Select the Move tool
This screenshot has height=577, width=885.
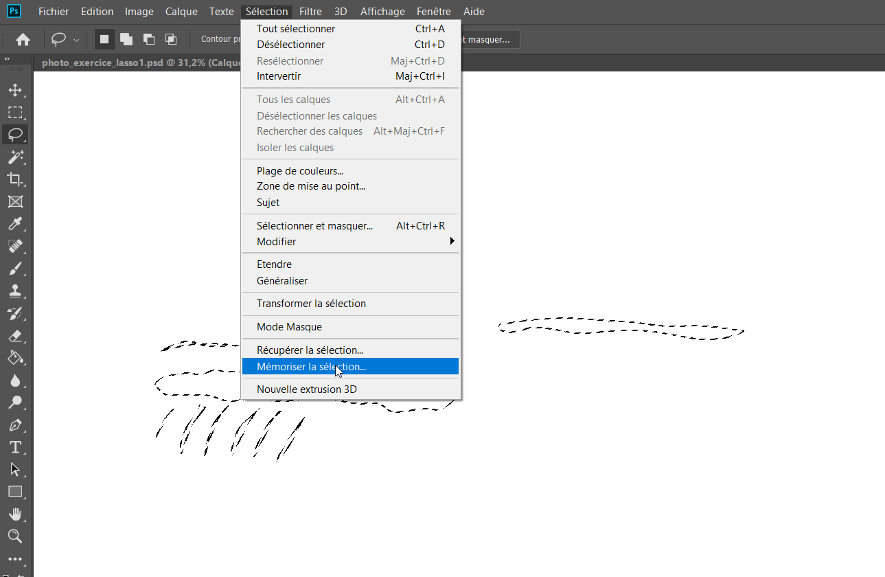click(x=15, y=91)
